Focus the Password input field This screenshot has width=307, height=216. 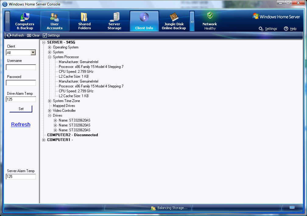tap(21, 83)
